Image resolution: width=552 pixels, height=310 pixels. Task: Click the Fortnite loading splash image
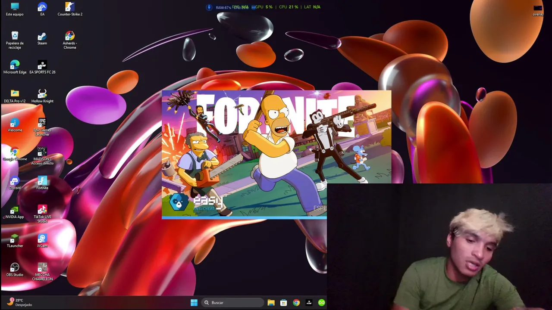click(276, 154)
